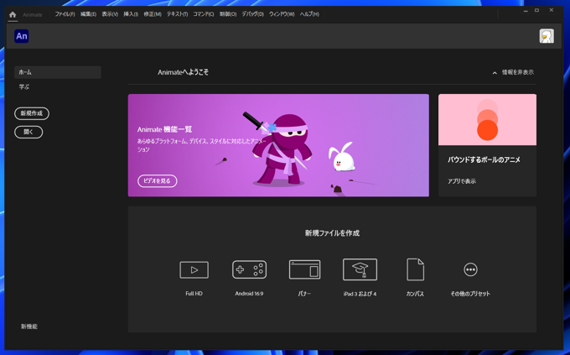Open the テキスト(T) menu
570x355 pixels.
(x=178, y=14)
